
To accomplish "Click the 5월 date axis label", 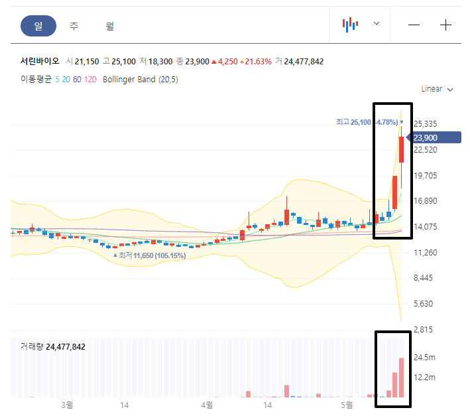I will [347, 405].
